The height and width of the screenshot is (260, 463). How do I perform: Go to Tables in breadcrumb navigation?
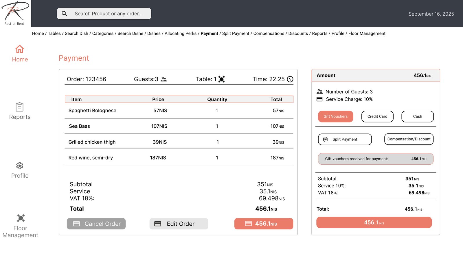coord(54,34)
